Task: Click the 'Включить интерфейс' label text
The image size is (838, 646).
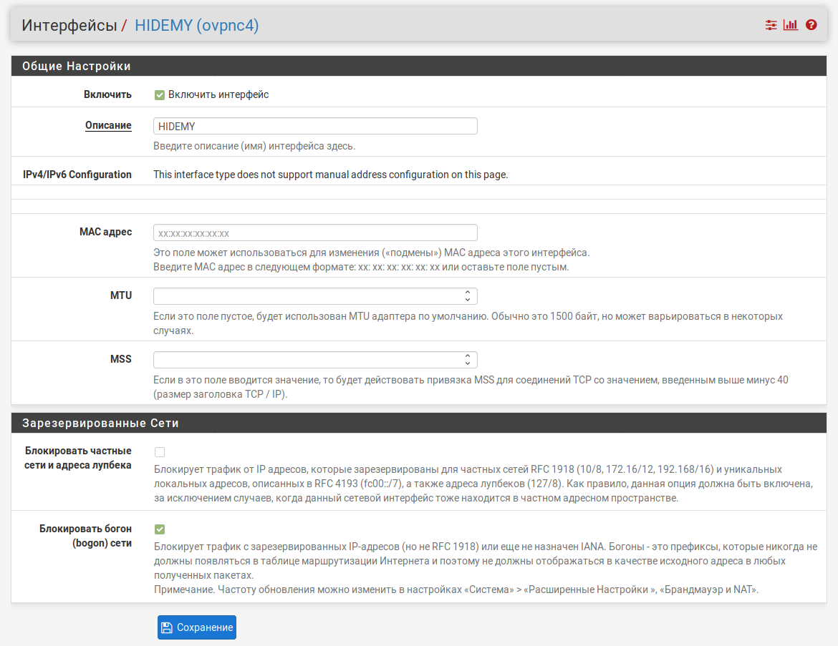Action: [218, 94]
